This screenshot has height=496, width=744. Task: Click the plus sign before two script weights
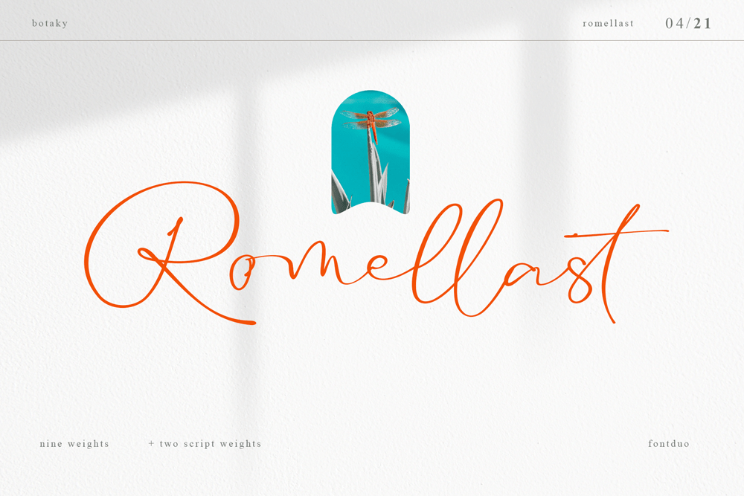click(x=151, y=443)
